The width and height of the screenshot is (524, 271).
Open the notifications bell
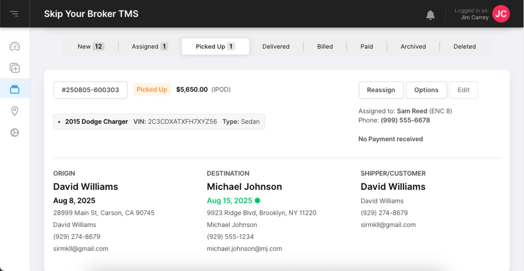pyautogui.click(x=430, y=15)
